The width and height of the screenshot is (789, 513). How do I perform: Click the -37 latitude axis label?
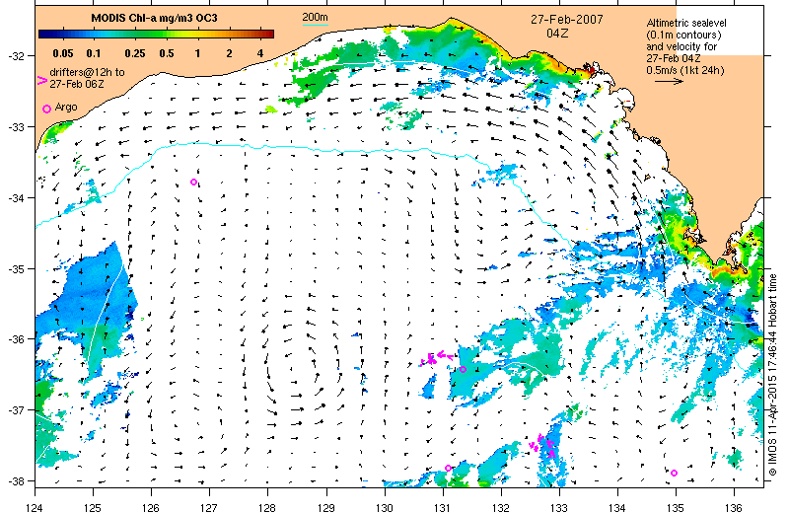tap(16, 410)
